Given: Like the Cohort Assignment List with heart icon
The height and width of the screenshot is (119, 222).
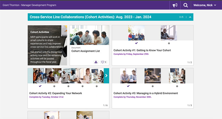Looking at the screenshot, I should click(103, 62).
